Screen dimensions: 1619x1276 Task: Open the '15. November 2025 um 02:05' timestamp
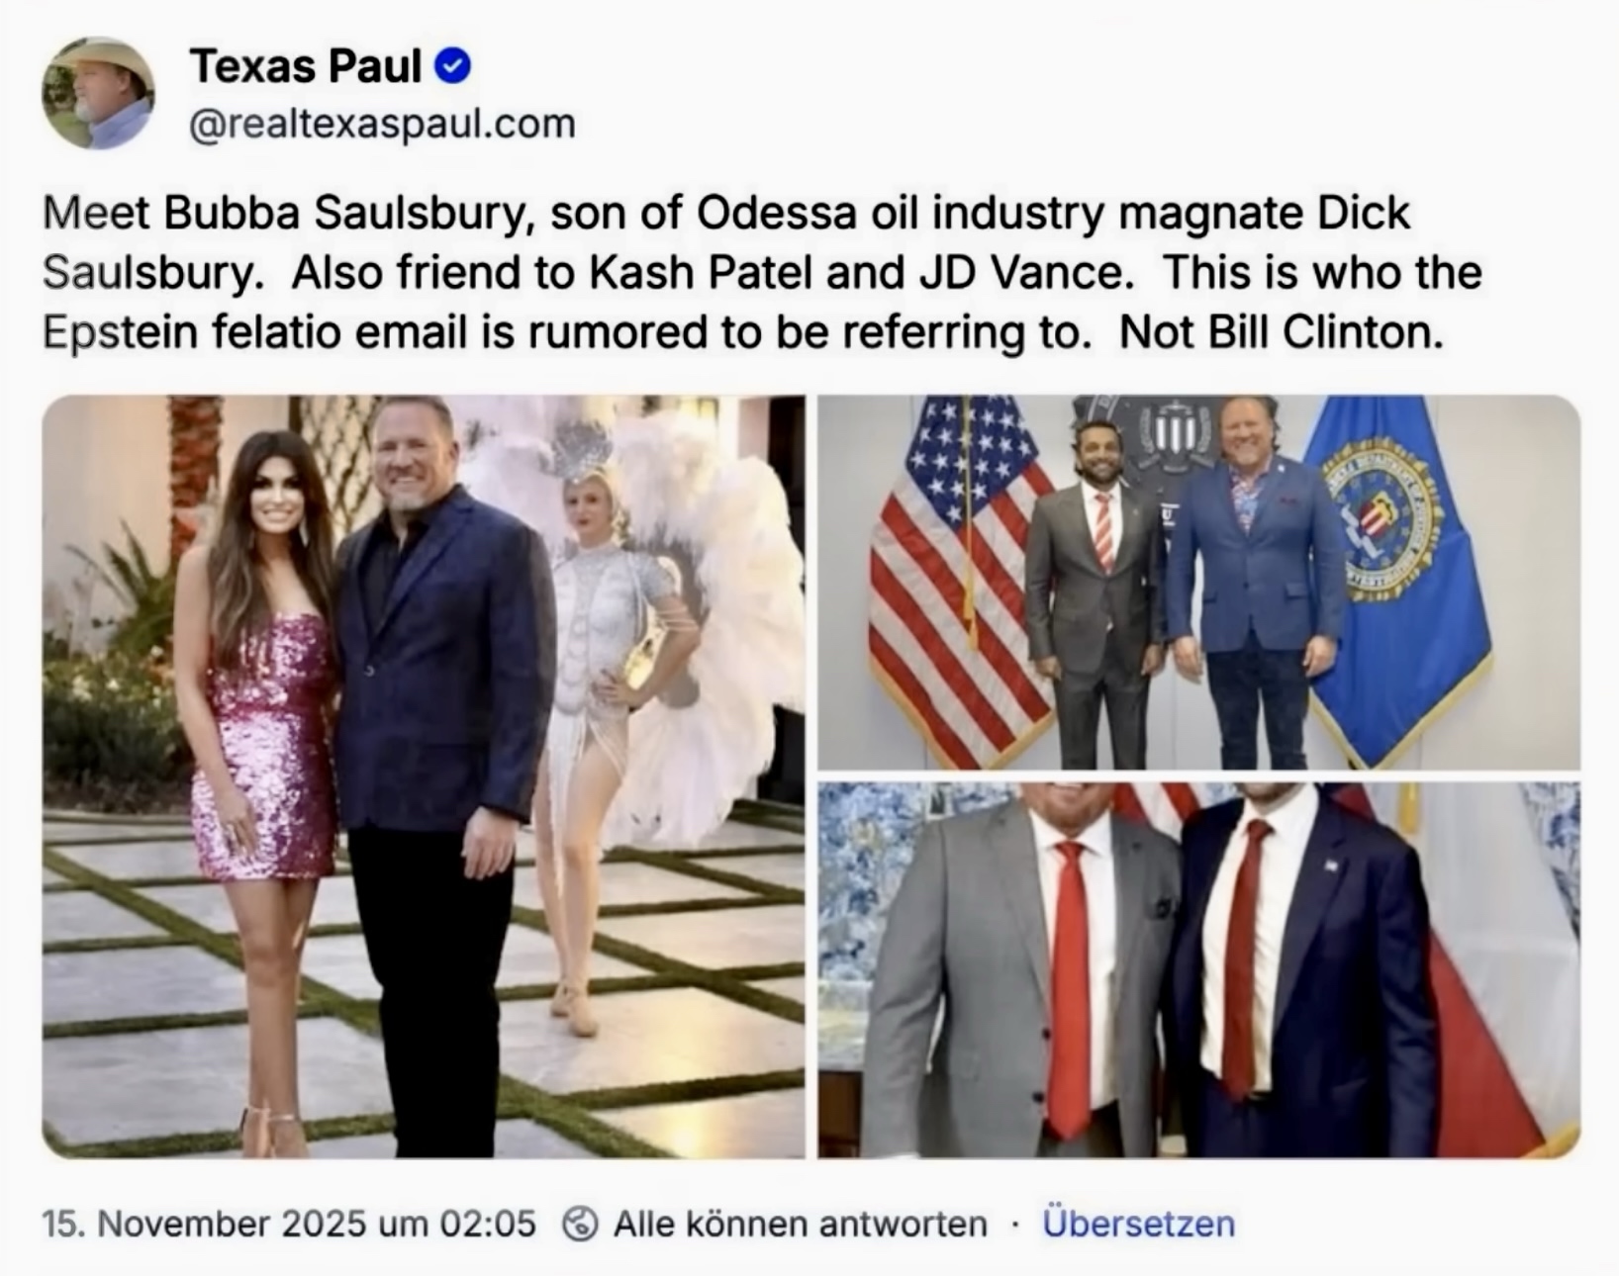coord(289,1224)
